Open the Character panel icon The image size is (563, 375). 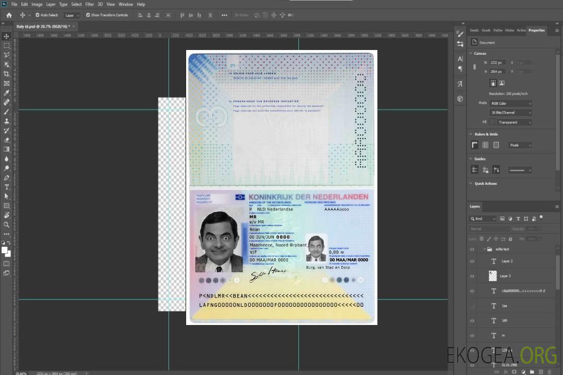click(x=460, y=58)
